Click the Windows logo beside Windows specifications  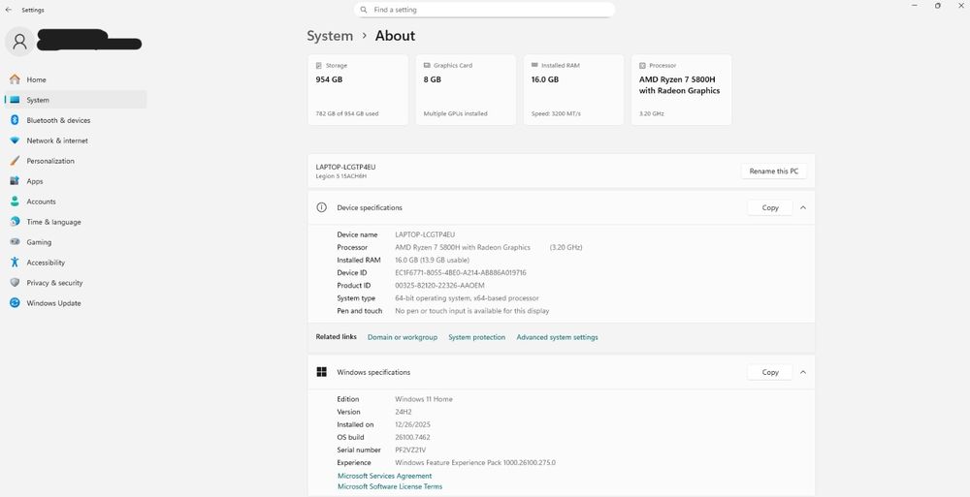tap(322, 372)
